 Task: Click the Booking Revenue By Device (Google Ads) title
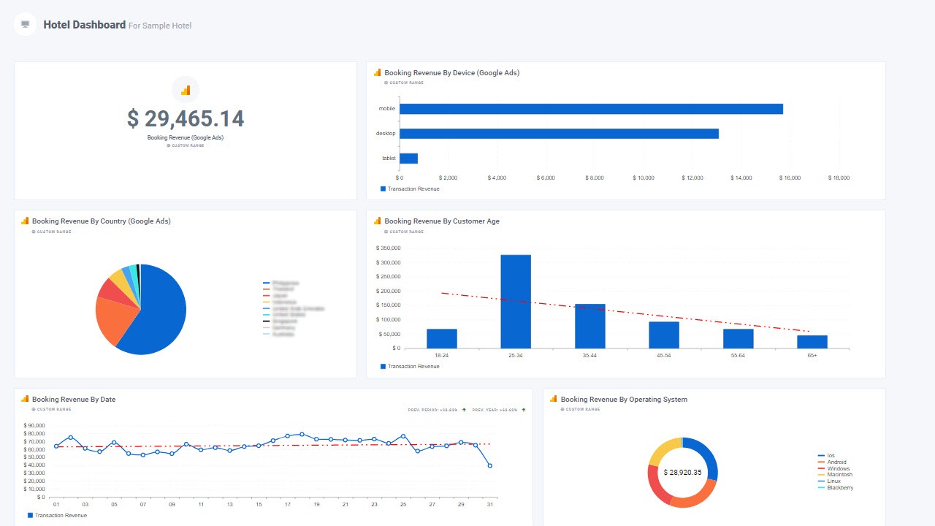[452, 72]
